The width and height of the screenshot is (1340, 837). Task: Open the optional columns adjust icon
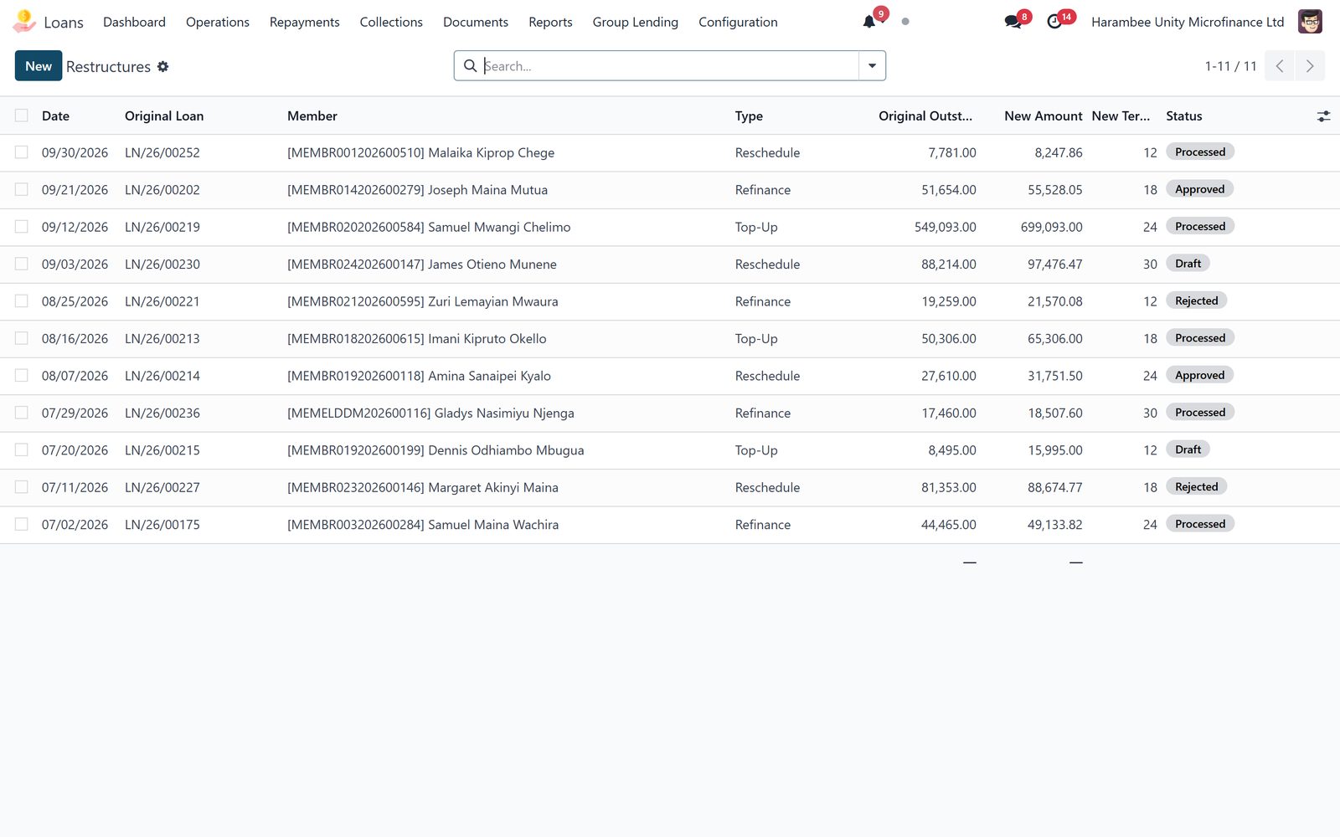tap(1323, 116)
